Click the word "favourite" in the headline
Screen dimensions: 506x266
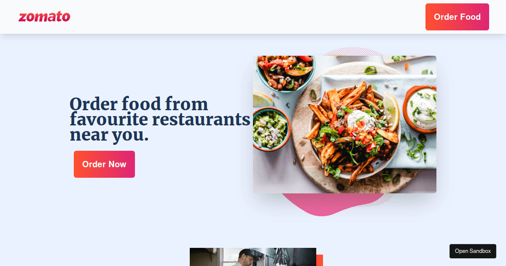[x=109, y=120]
